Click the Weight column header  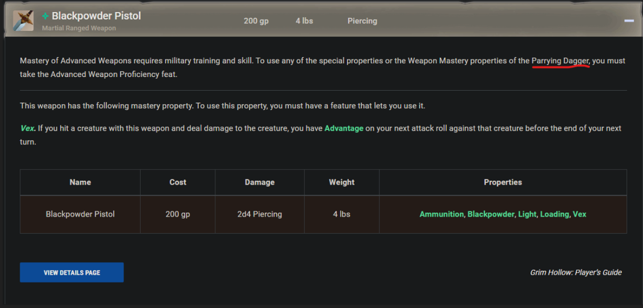click(x=342, y=182)
